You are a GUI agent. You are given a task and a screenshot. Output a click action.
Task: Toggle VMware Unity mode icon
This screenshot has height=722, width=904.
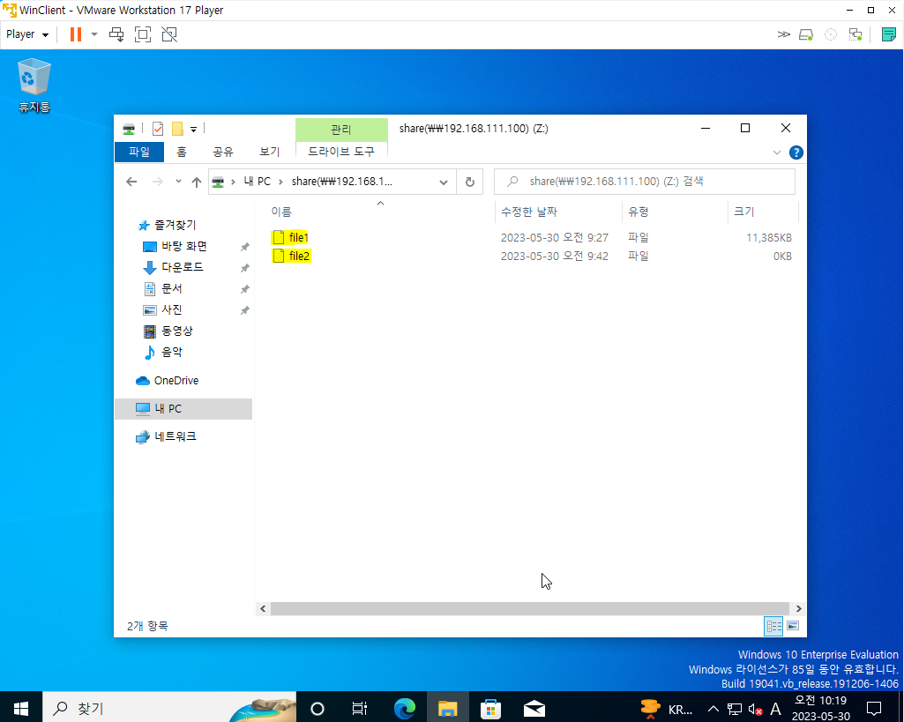pyautogui.click(x=169, y=34)
